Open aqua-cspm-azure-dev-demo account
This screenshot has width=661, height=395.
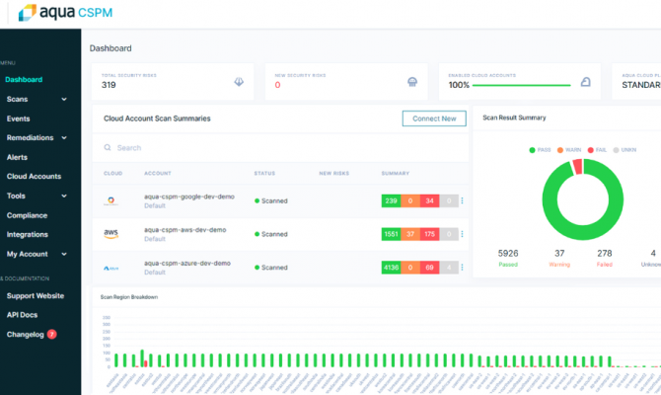tap(187, 264)
